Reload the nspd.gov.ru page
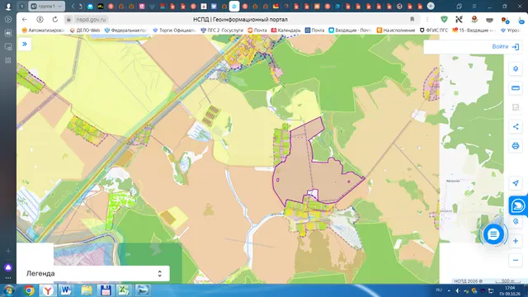 55,20
